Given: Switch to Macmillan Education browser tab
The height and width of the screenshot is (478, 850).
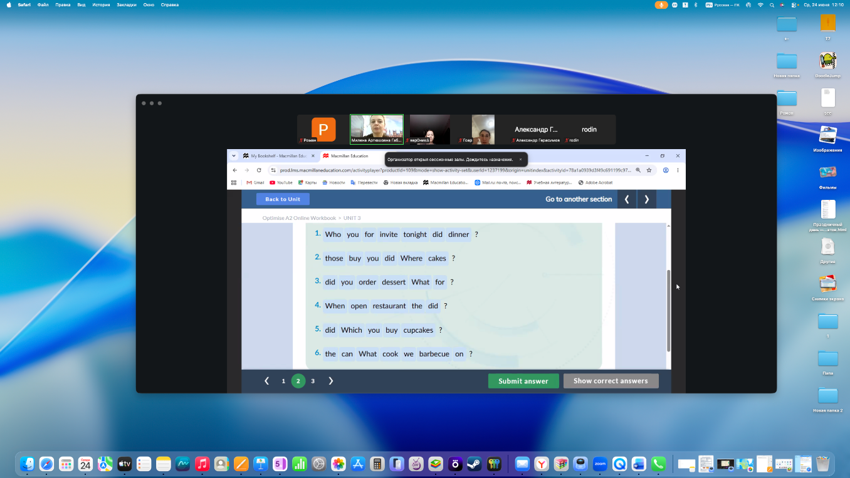Looking at the screenshot, I should coord(349,156).
